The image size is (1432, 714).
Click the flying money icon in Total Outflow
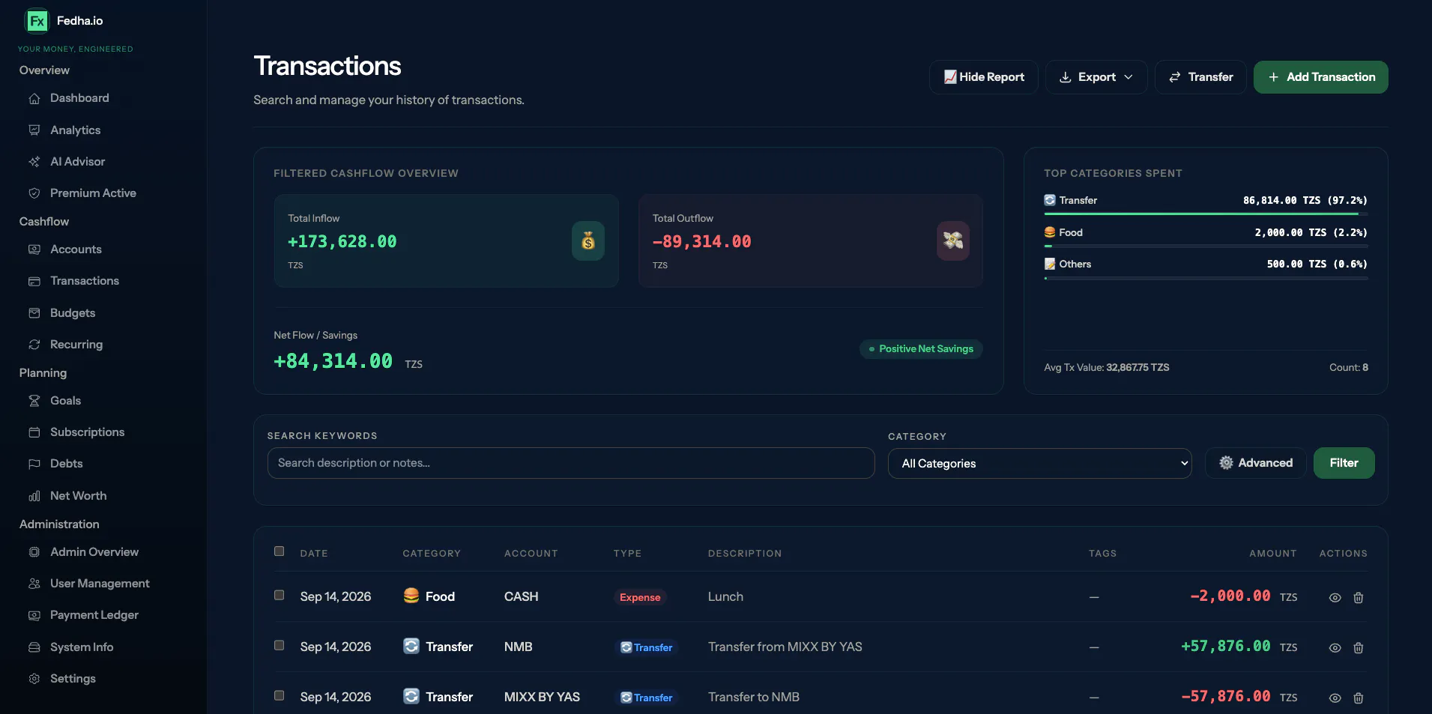pyautogui.click(x=953, y=241)
